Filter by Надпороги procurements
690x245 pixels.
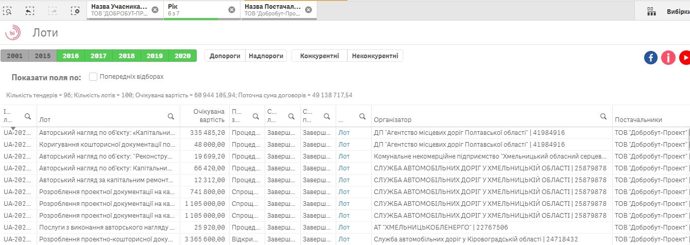[x=266, y=56]
